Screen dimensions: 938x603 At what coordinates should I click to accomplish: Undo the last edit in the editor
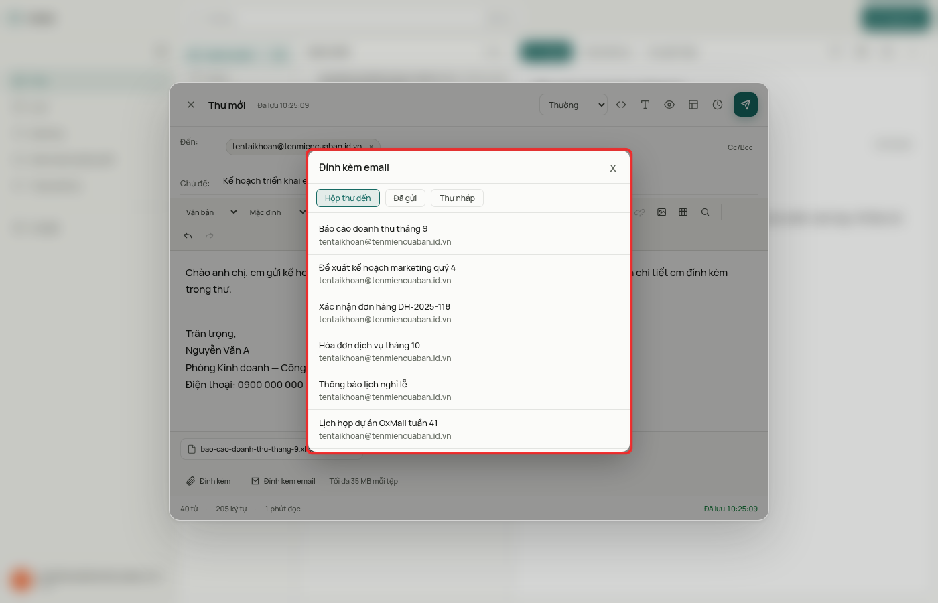188,236
